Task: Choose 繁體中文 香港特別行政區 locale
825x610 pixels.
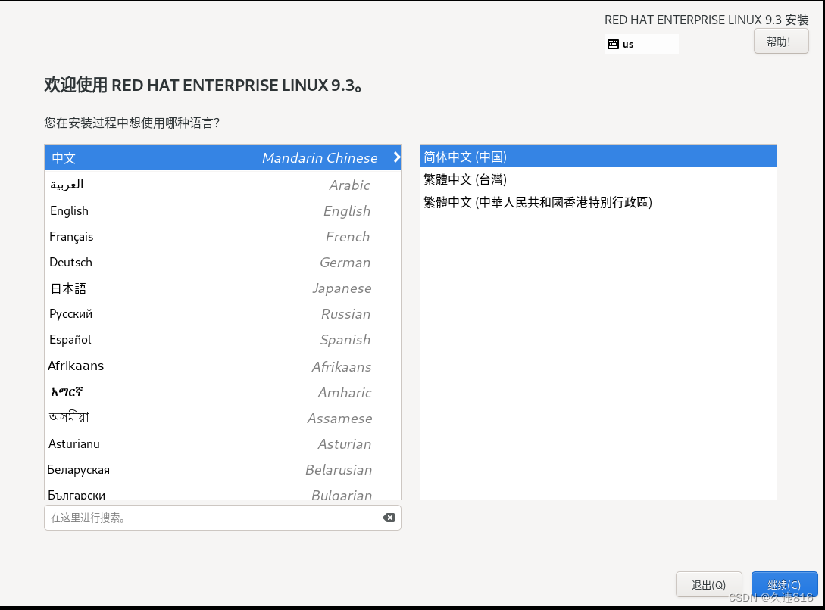Action: point(598,202)
